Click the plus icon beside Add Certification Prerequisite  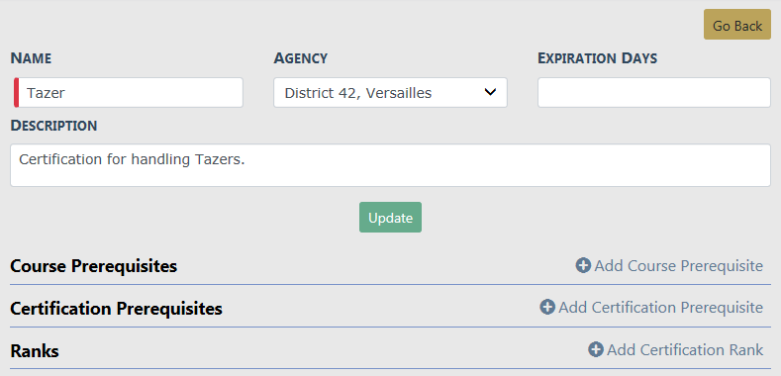coord(547,308)
